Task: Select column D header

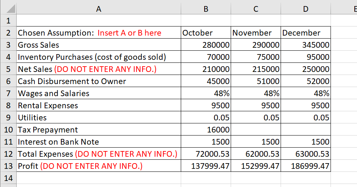Action: coord(306,9)
